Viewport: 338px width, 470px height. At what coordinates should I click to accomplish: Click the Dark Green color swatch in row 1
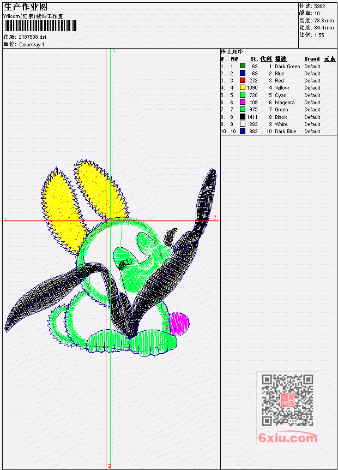coord(243,66)
